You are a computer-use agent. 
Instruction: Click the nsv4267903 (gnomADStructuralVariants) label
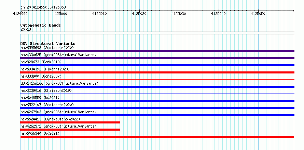point(58,112)
